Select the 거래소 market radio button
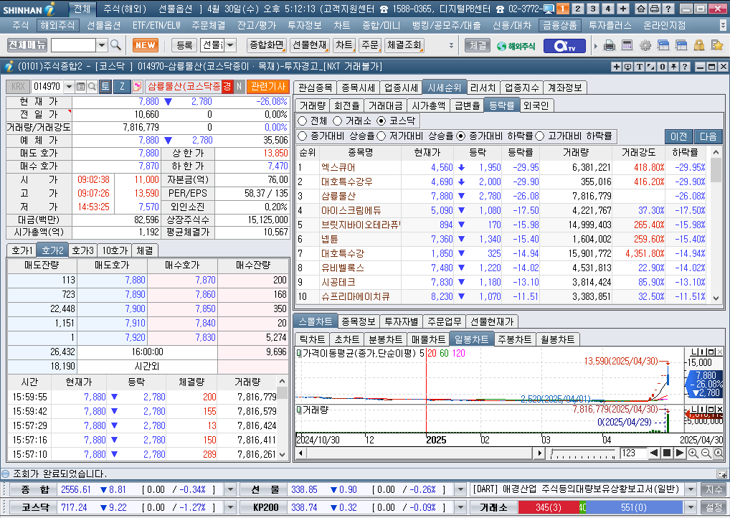Screen dimensions: 730x518 338,121
